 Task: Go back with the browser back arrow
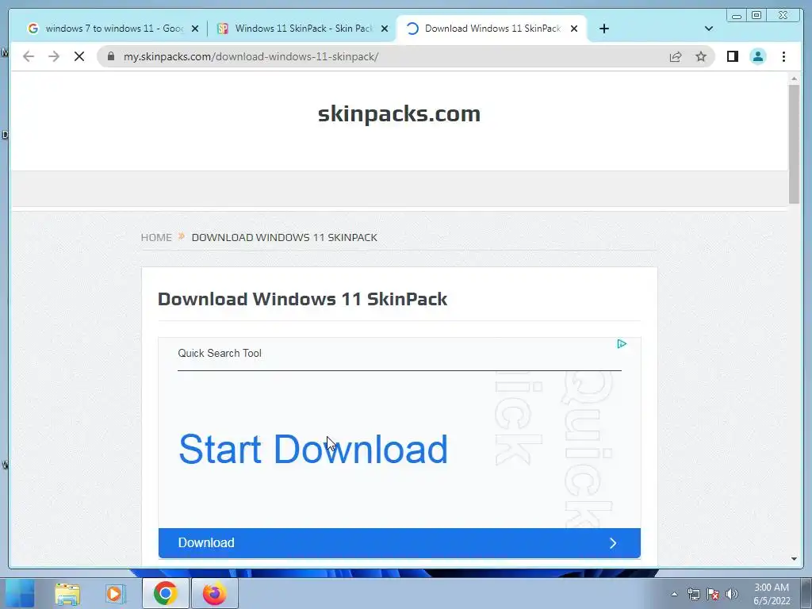point(29,56)
